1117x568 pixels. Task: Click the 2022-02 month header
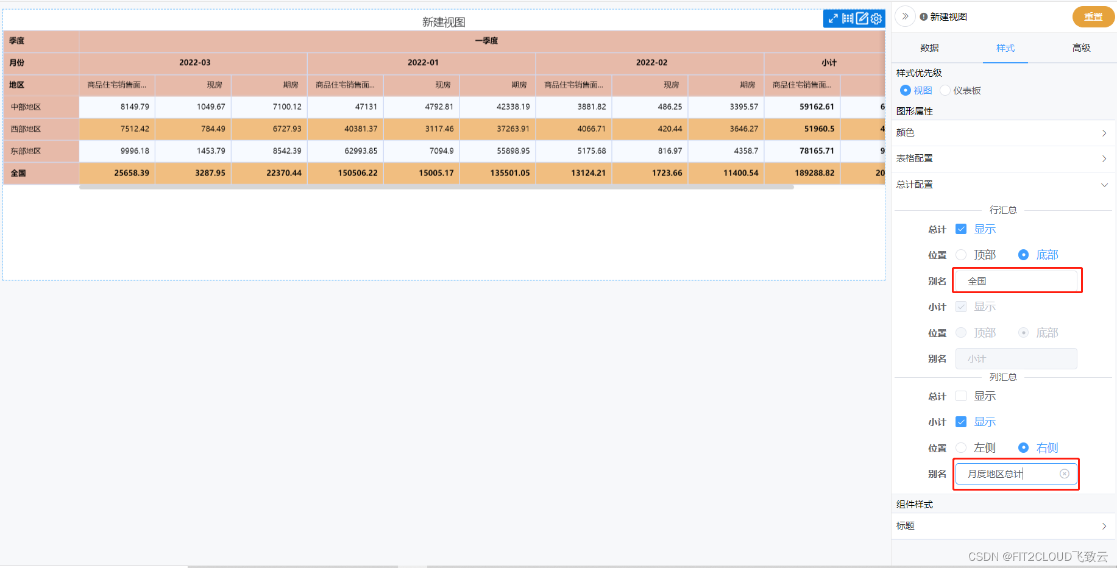[650, 63]
